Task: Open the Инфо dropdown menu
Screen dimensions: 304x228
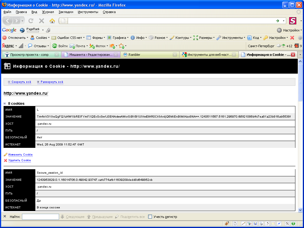Action: [x=138, y=38]
